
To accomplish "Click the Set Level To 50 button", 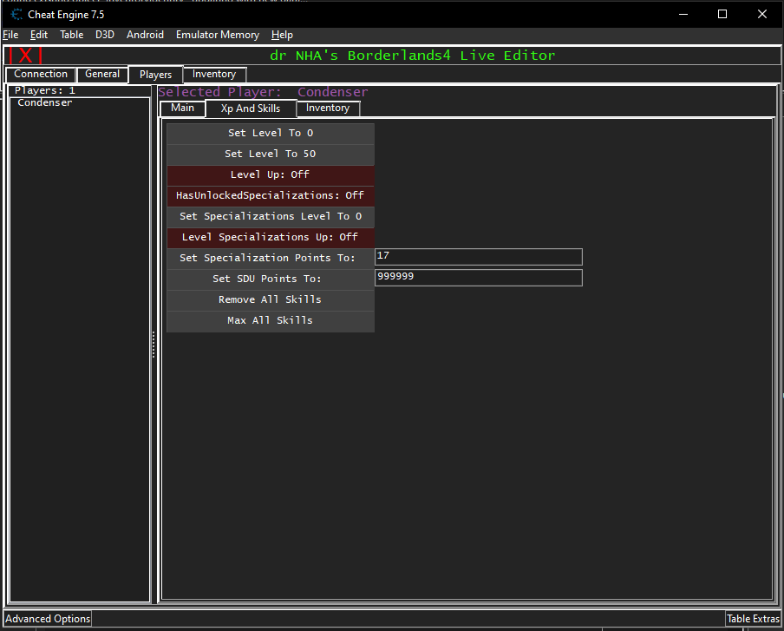I will pos(271,154).
